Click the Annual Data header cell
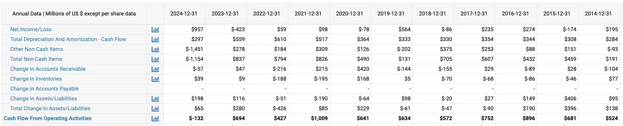 tap(74, 14)
